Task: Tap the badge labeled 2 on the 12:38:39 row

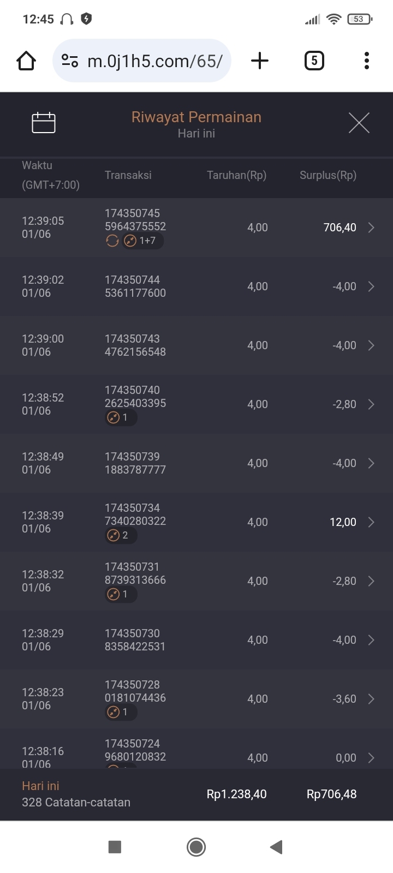Action: (x=121, y=535)
